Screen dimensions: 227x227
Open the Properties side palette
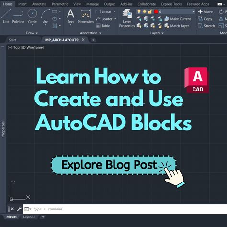(3, 129)
